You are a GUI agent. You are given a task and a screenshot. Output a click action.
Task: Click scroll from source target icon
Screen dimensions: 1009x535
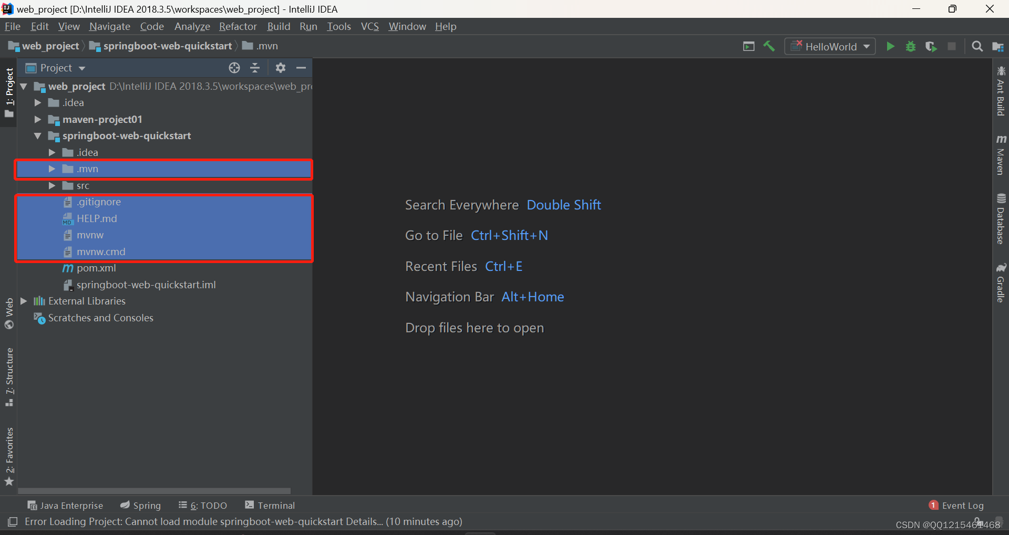point(234,68)
